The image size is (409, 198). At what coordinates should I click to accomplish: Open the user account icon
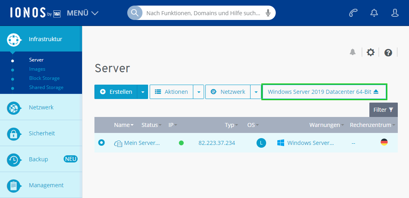point(395,13)
